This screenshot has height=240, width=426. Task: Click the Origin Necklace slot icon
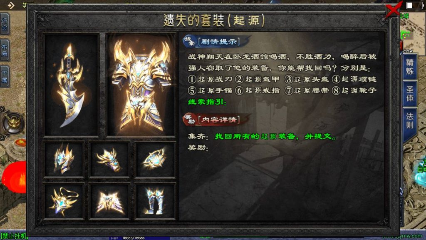(64, 201)
